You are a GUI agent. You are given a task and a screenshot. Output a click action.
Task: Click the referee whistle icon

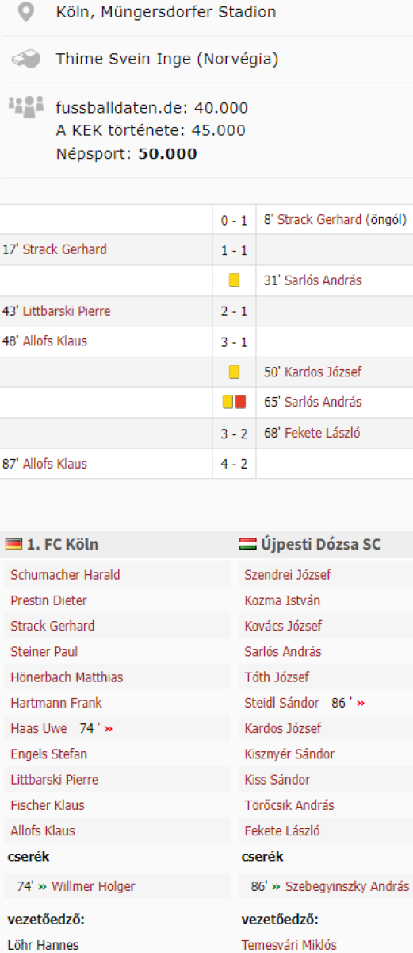pos(26,59)
